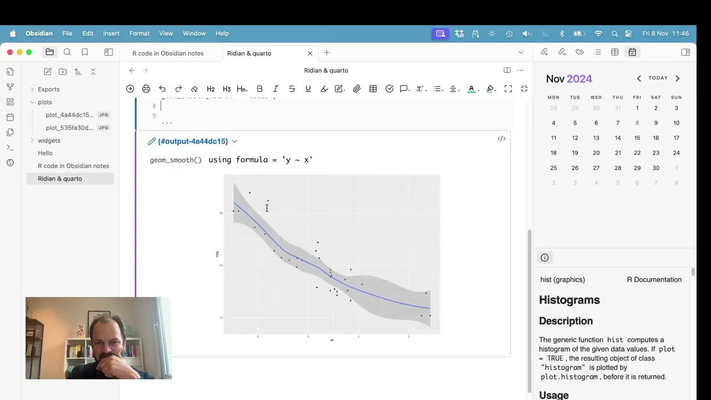
Task: Redo the last edit
Action: pos(178,89)
